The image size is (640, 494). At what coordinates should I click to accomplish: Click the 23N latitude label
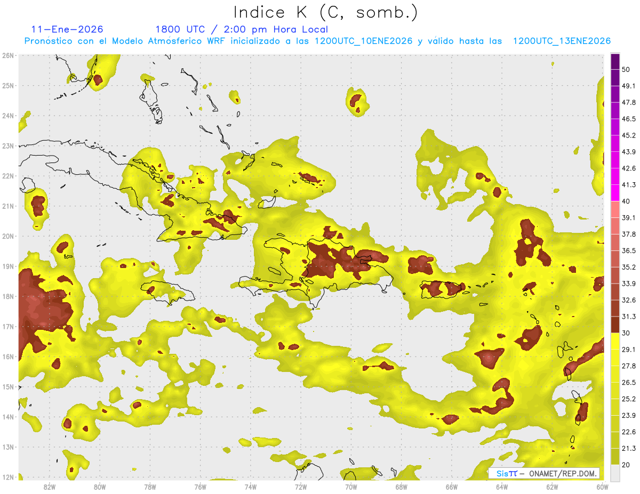point(8,145)
